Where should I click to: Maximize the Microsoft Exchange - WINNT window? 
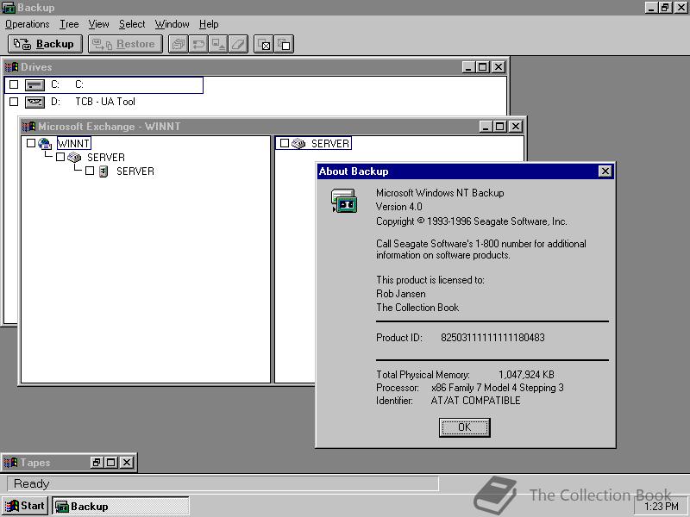(500, 127)
